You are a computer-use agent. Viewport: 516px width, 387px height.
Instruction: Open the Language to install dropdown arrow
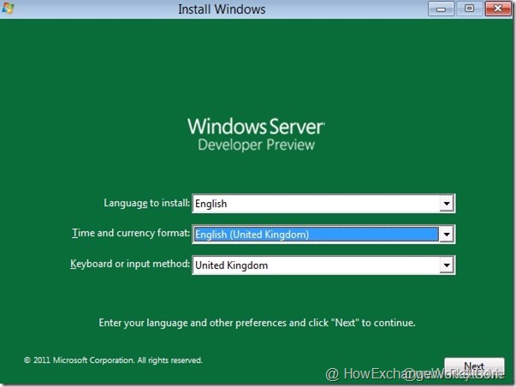[447, 204]
